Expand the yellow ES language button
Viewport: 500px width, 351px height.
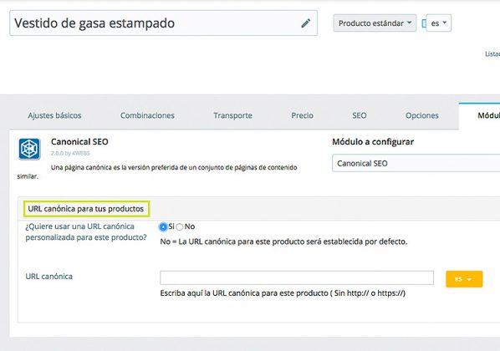(x=464, y=279)
